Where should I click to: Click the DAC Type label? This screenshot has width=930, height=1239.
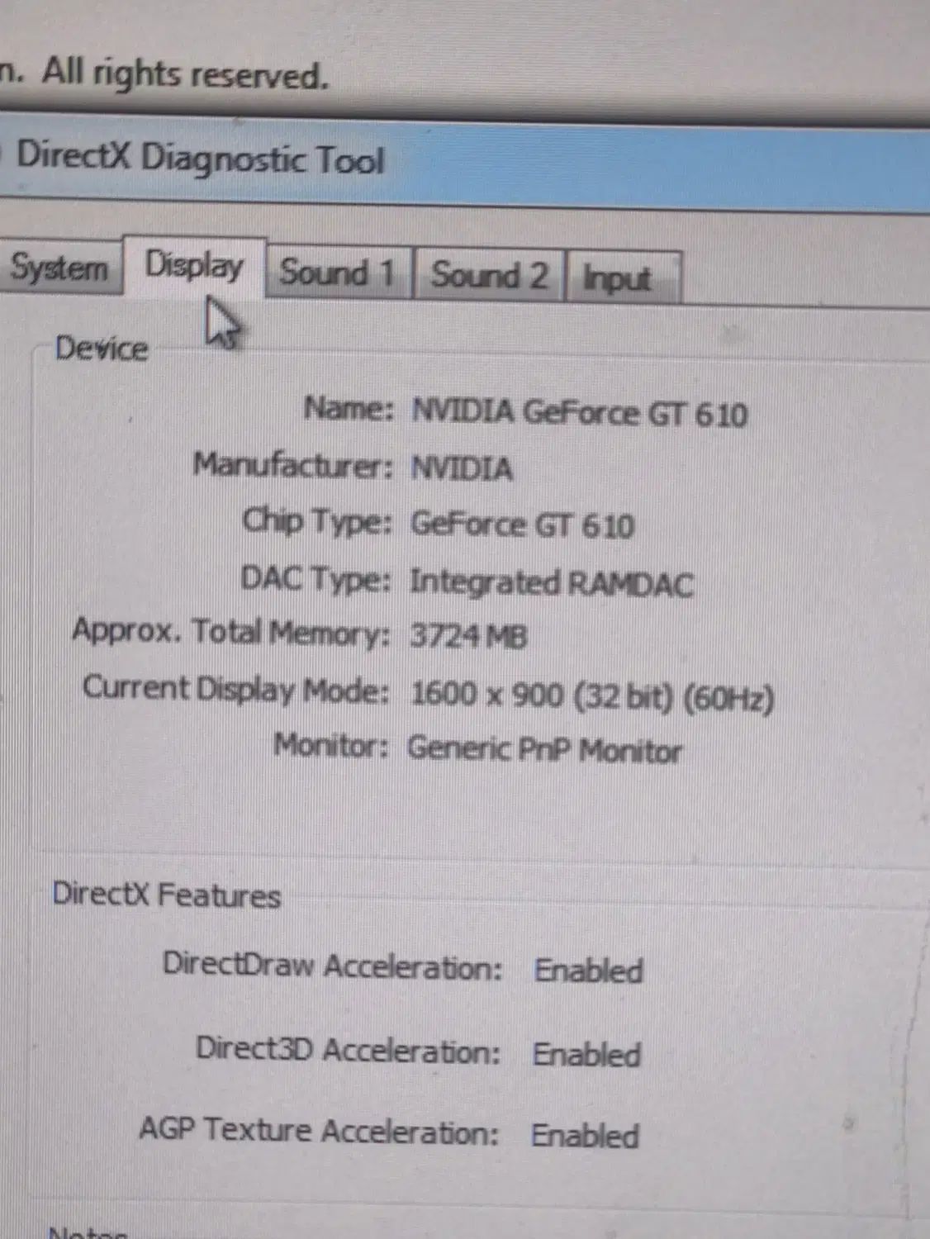coord(316,579)
